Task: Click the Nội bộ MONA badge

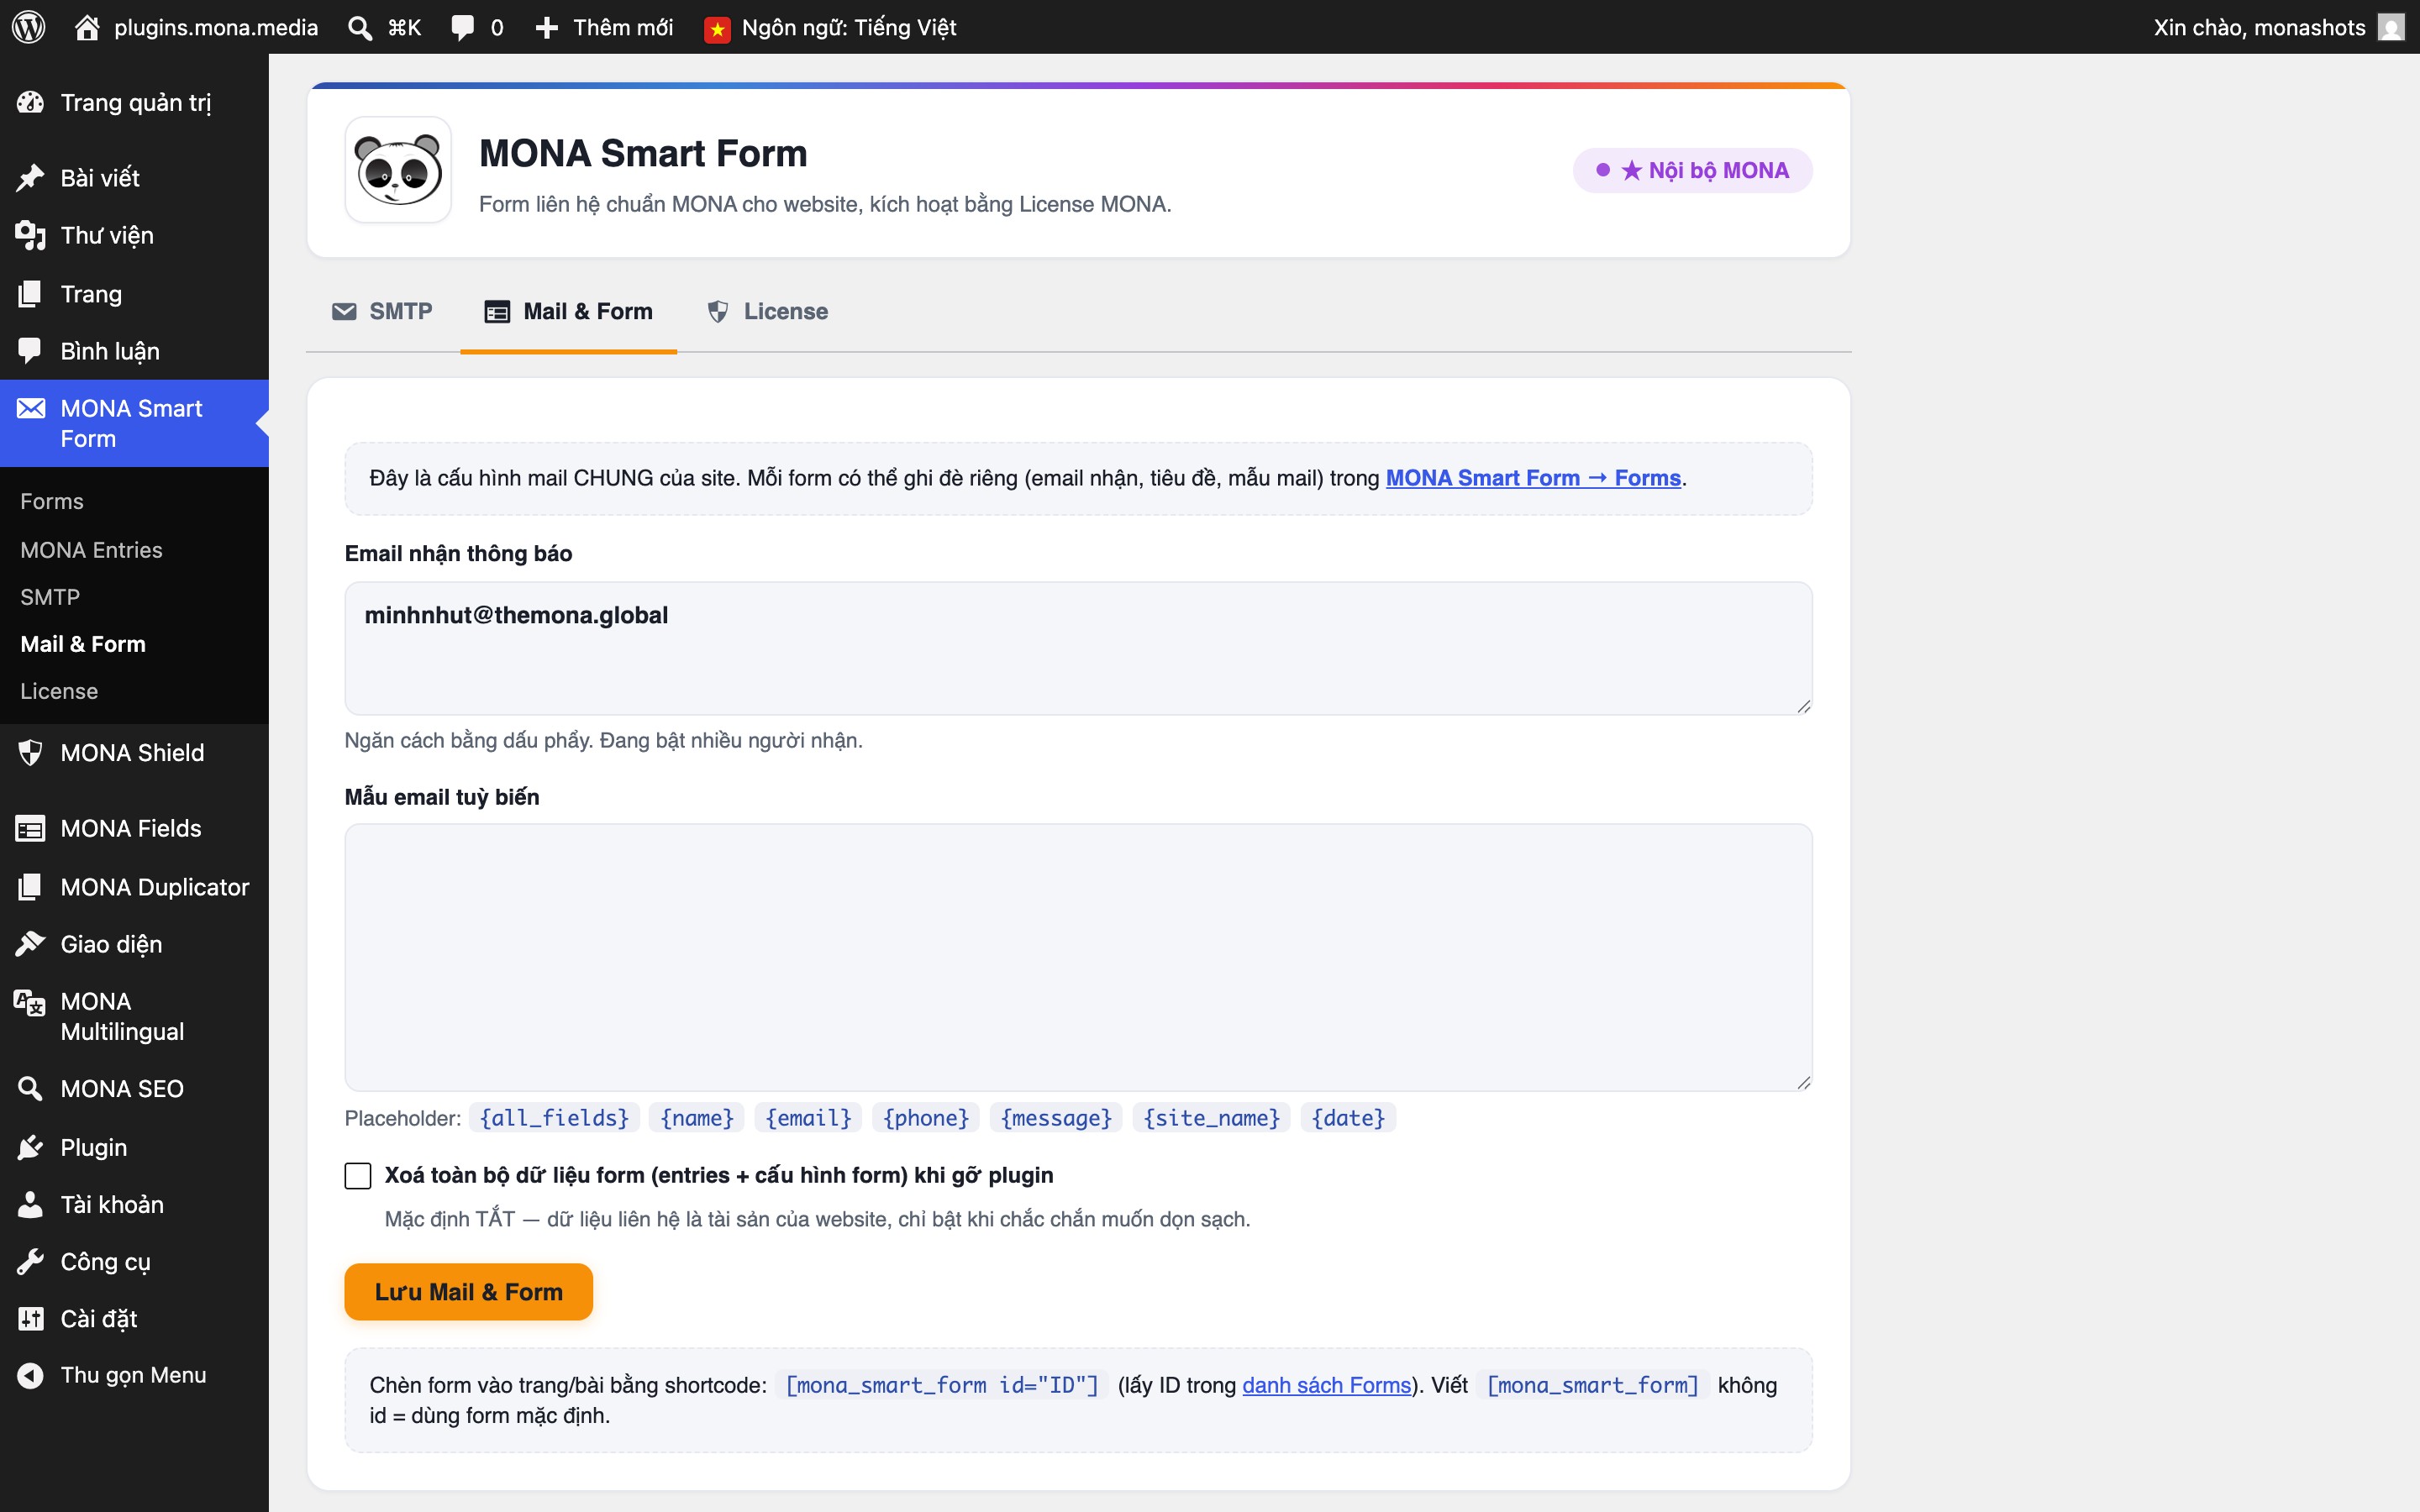Action: pyautogui.click(x=1692, y=170)
